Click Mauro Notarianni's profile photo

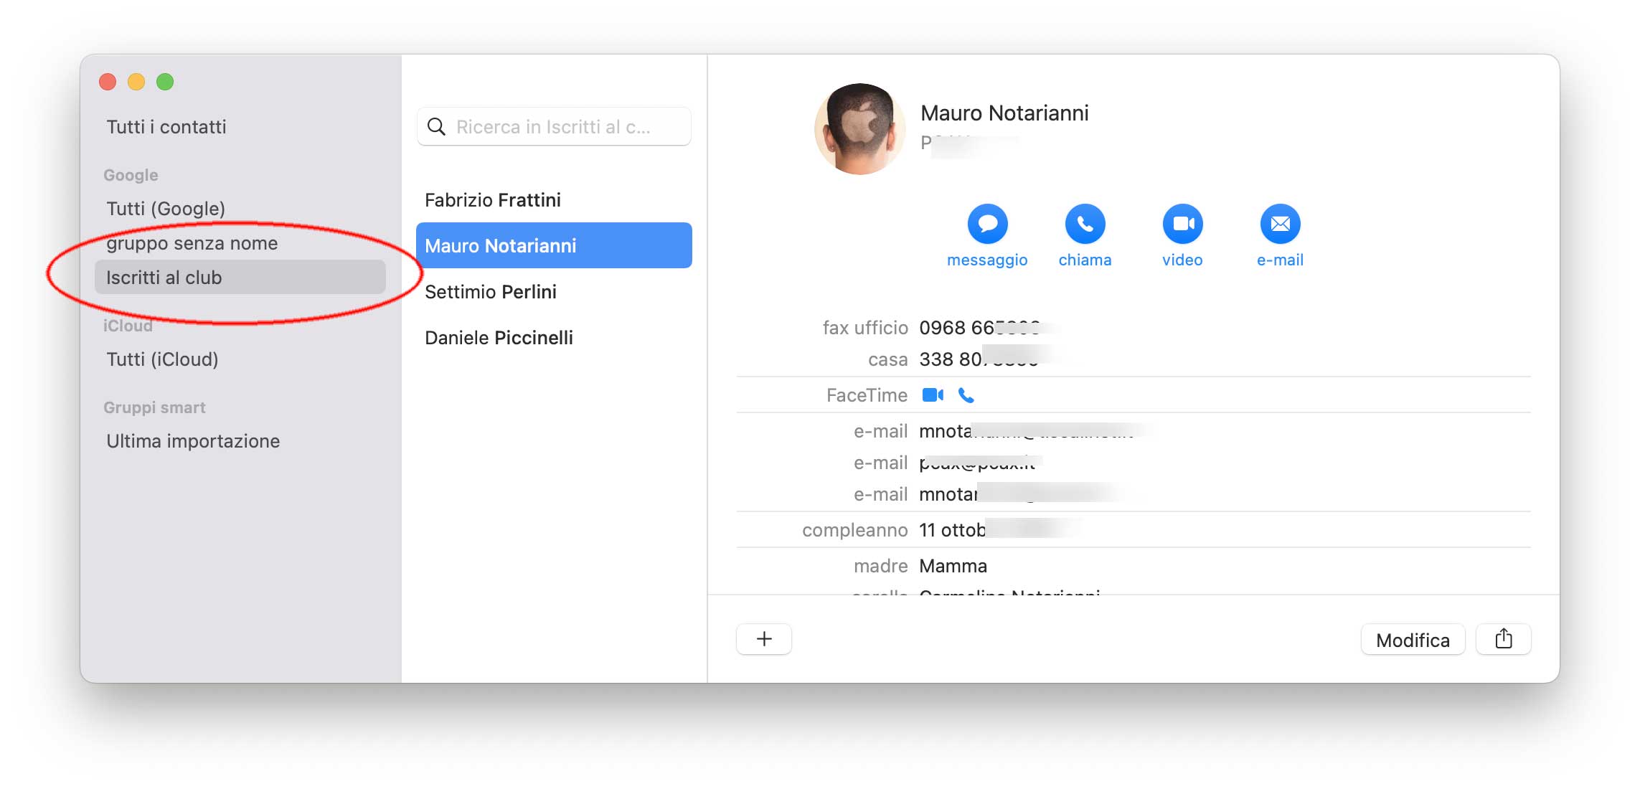point(859,129)
